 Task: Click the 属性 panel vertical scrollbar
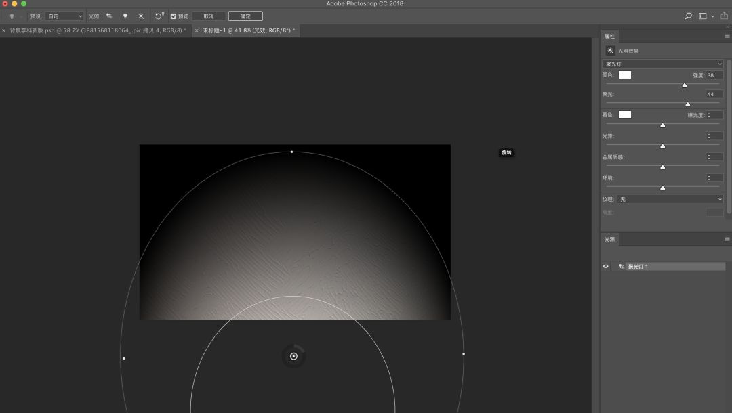pyautogui.click(x=729, y=137)
